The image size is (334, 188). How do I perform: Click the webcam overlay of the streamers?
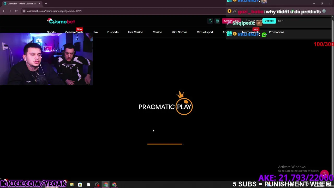pos(46,59)
